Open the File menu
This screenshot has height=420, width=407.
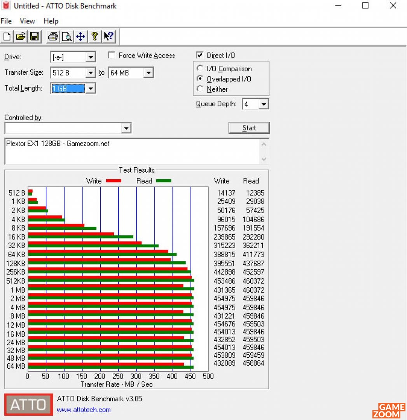point(6,21)
